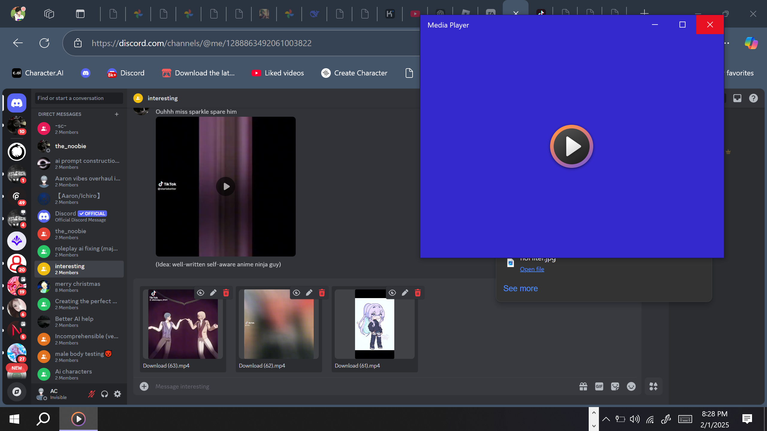Expand hidden system tray icons
Viewport: 767px width, 431px height.
pos(606,419)
